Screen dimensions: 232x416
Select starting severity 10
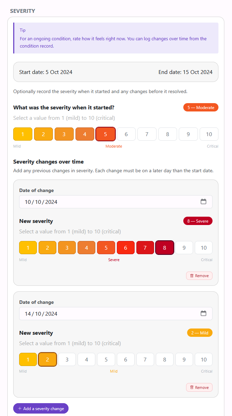tap(209, 134)
